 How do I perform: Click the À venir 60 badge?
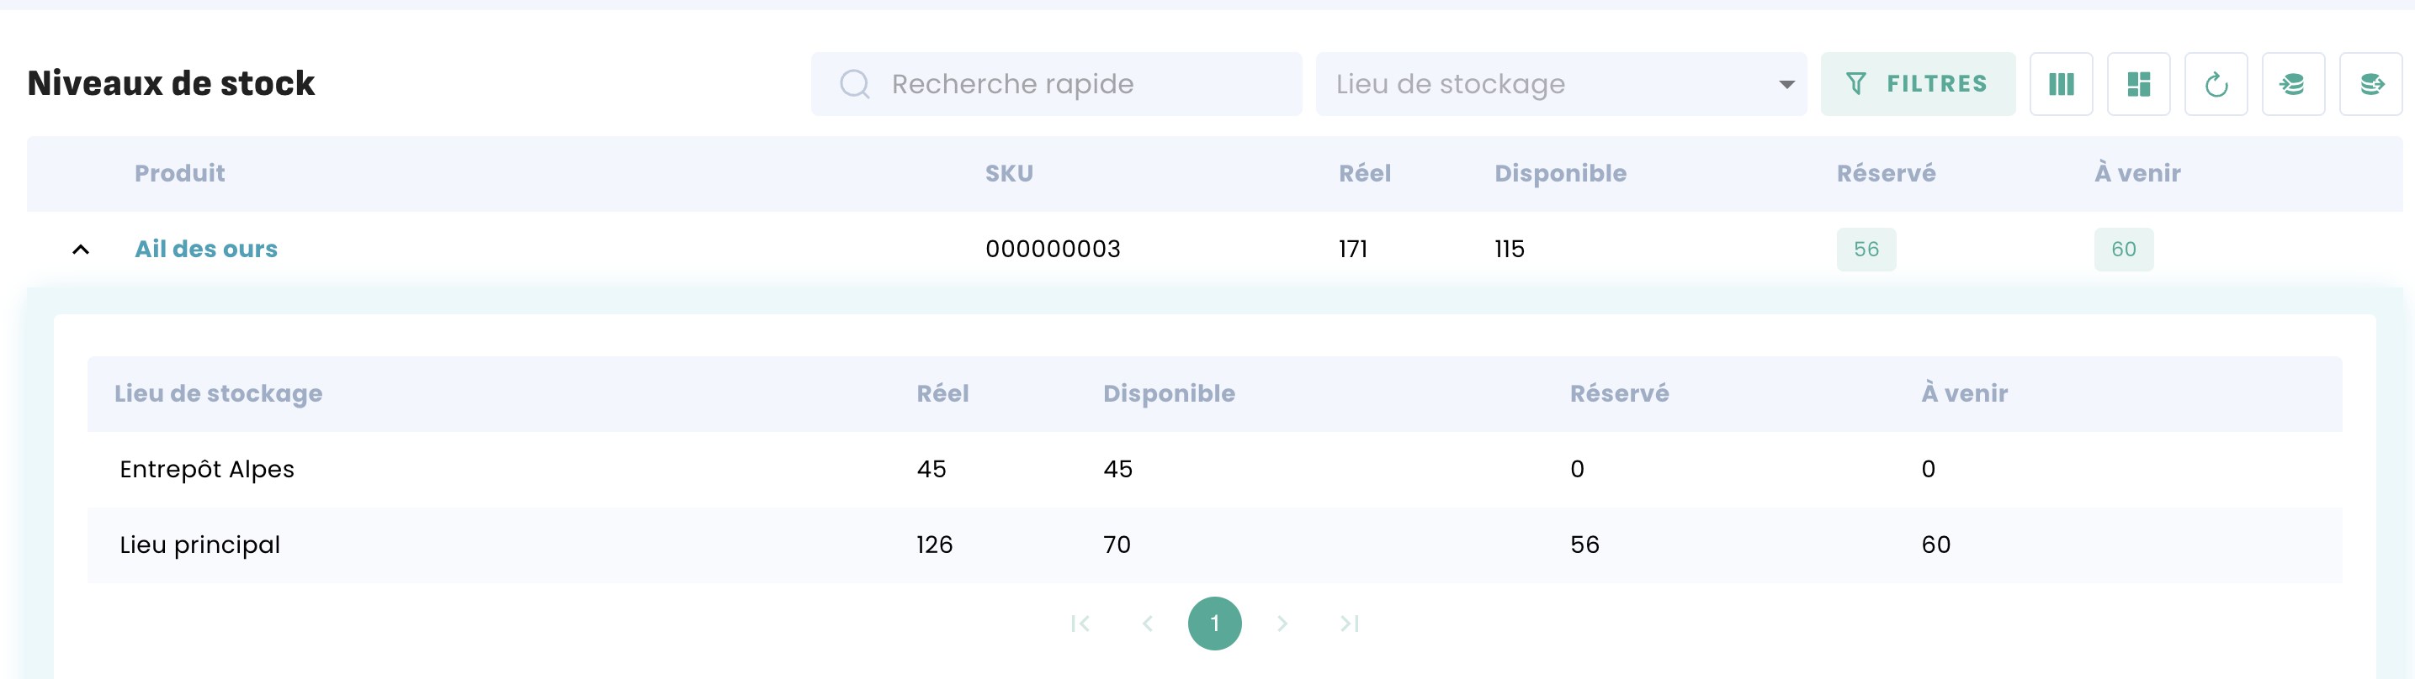[2124, 249]
